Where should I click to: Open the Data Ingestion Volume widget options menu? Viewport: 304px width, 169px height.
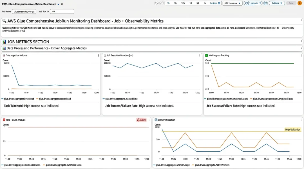[x=98, y=55]
